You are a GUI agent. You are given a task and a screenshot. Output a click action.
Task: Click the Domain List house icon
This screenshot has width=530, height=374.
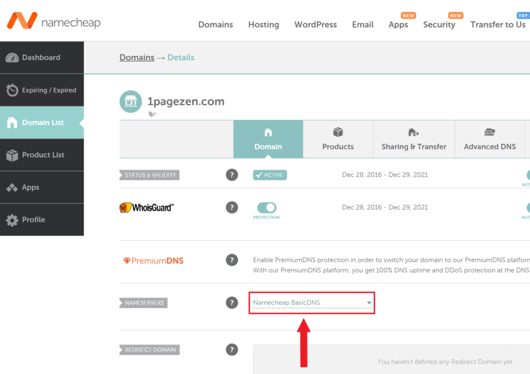click(x=12, y=122)
